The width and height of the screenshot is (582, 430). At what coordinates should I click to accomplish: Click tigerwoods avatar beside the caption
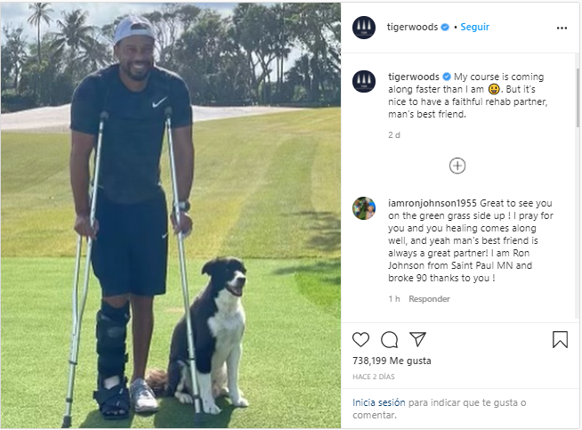(364, 81)
